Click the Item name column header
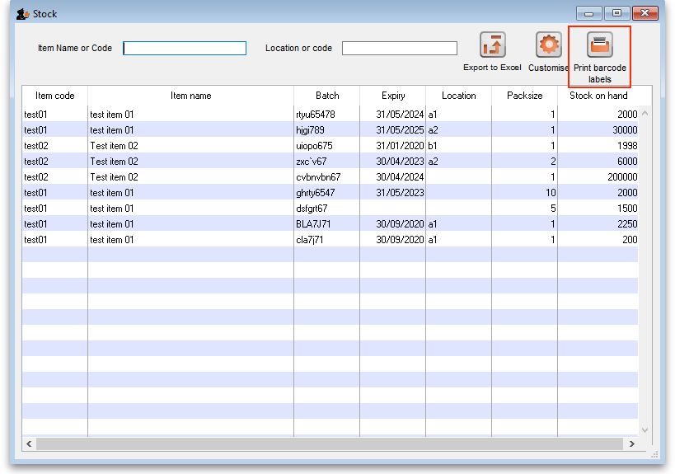 point(190,96)
